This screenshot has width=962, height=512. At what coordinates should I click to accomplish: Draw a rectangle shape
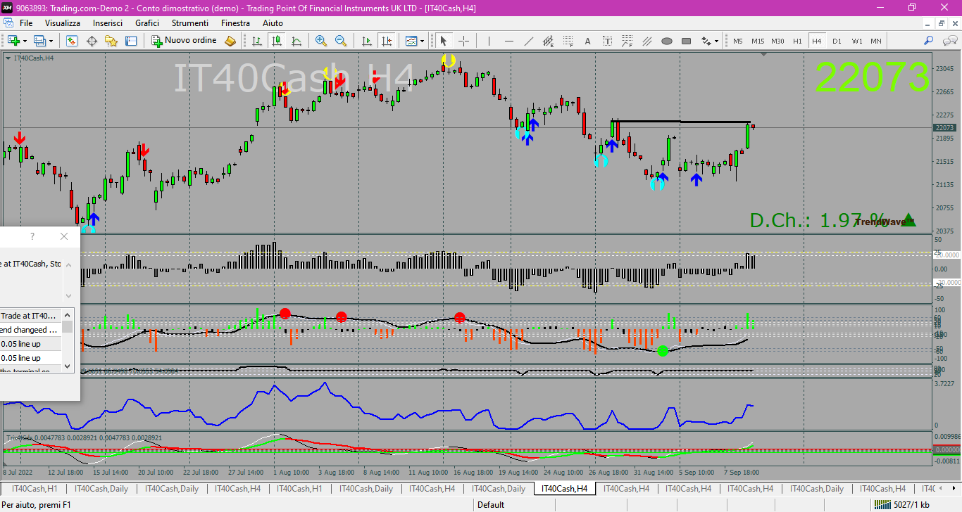686,41
